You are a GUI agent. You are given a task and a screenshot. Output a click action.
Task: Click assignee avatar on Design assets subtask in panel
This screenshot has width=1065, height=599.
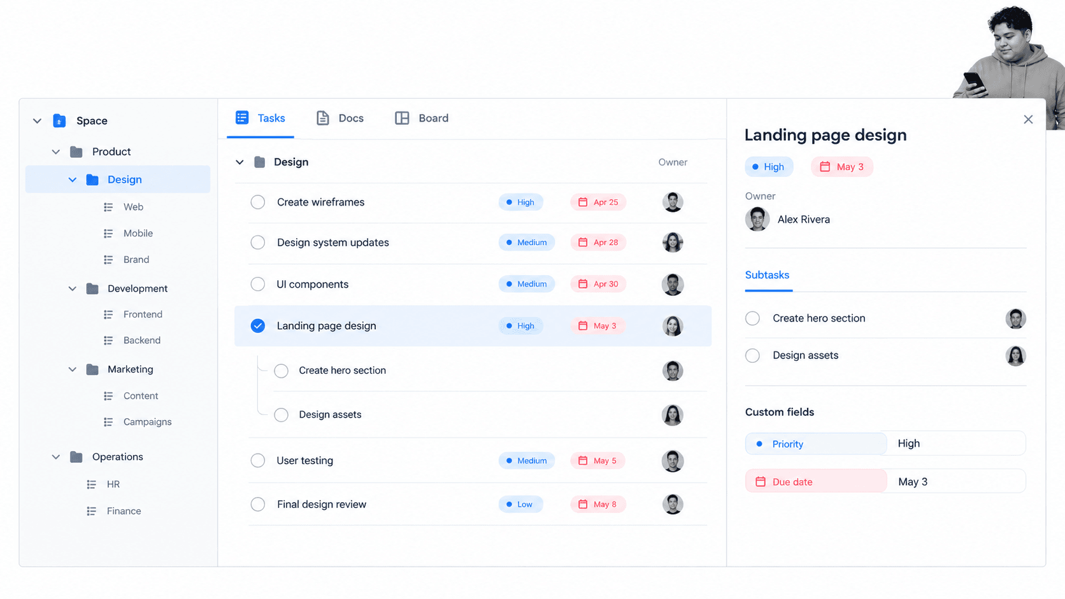[x=1015, y=355]
